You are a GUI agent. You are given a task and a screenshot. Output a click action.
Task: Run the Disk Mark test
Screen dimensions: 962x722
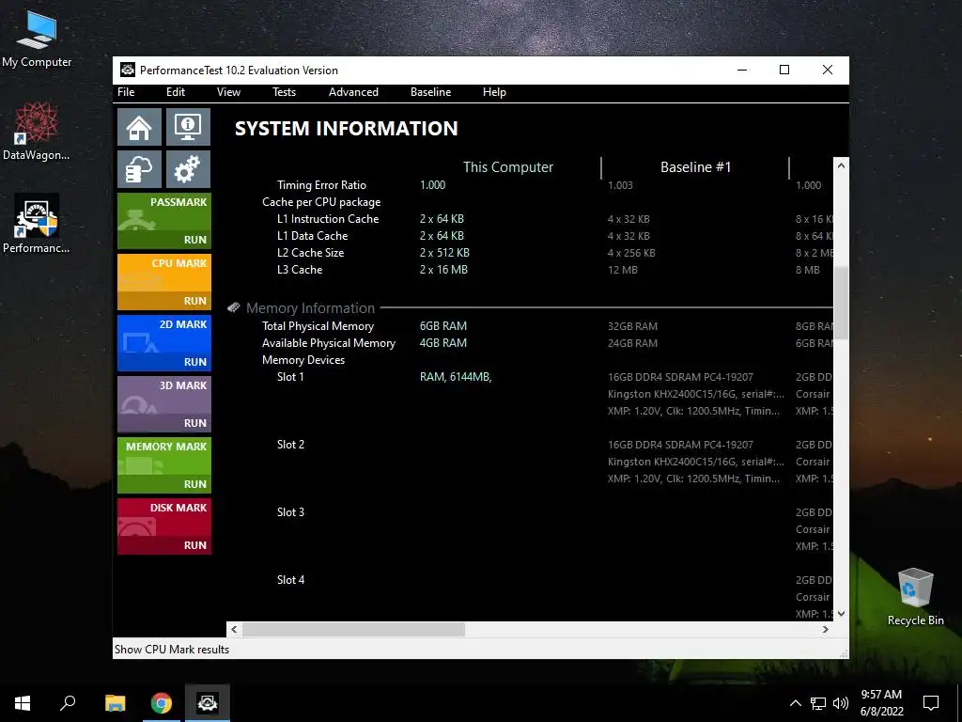click(x=164, y=526)
